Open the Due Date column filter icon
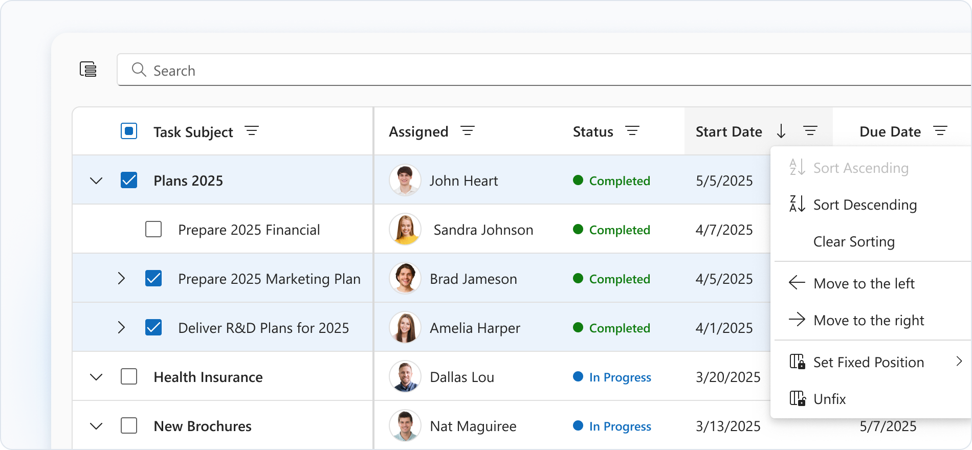This screenshot has height=450, width=972. [x=940, y=131]
